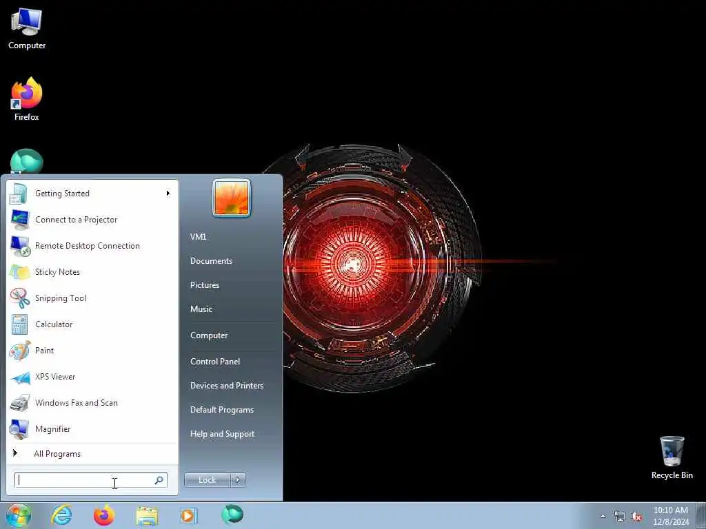Open Default Programs
Viewport: 706px width, 529px height.
tap(221, 410)
